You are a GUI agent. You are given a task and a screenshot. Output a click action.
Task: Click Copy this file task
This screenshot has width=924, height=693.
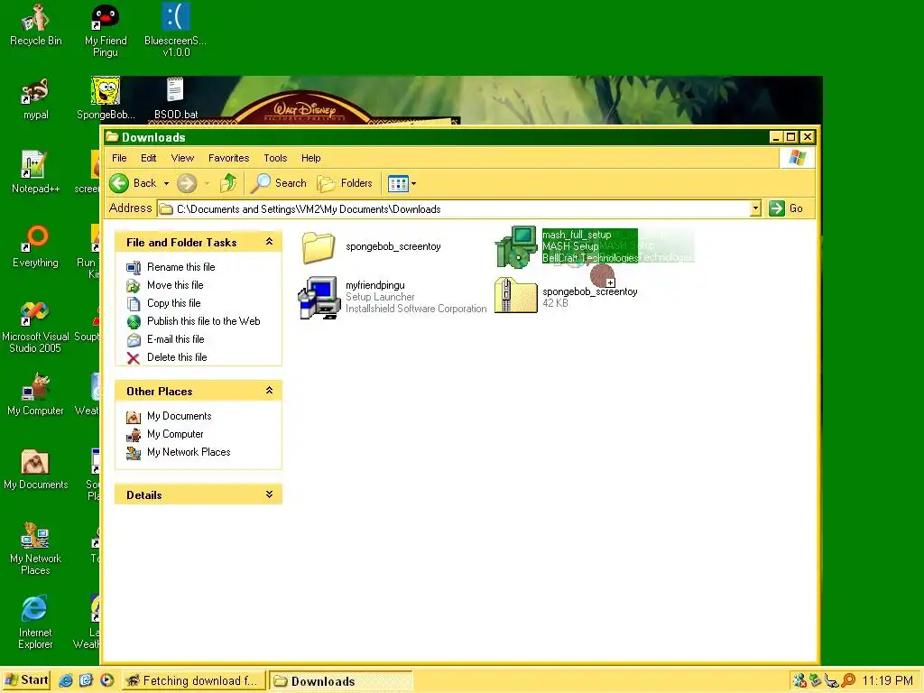point(164,303)
